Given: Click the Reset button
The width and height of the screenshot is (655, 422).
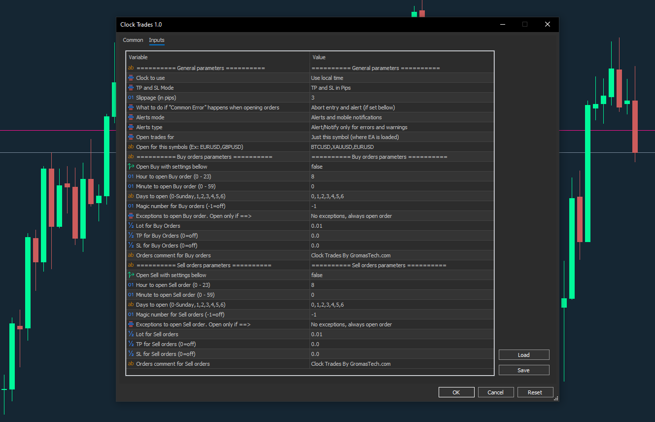Looking at the screenshot, I should (535, 392).
